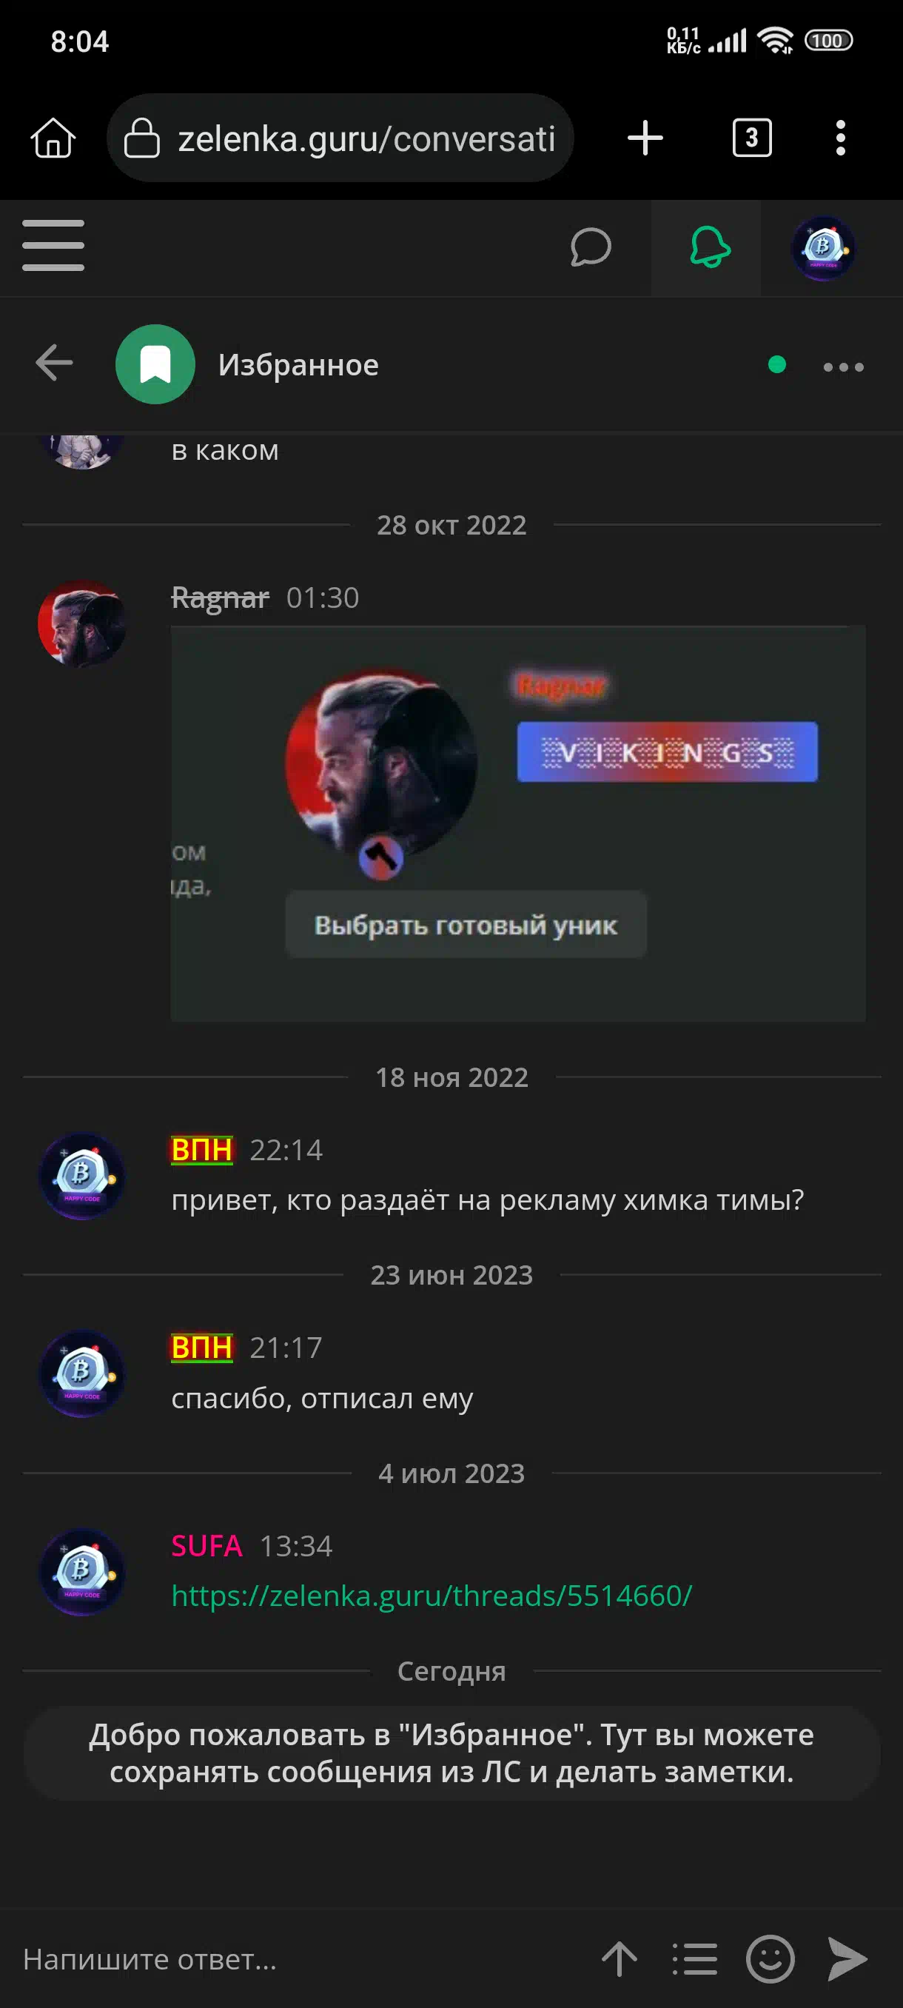
Task: Open the tab switcher showing 3
Action: click(752, 138)
